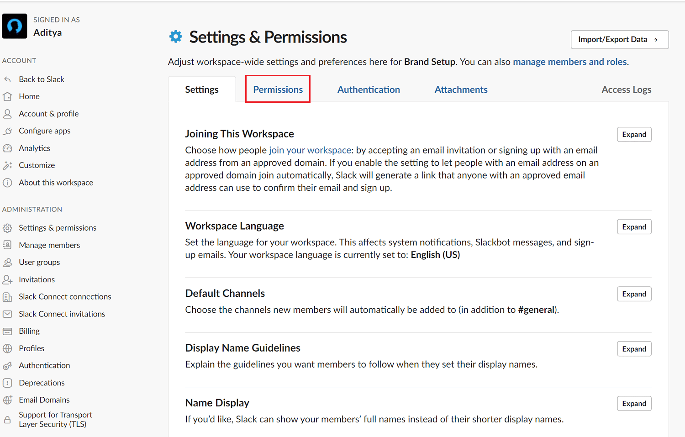Click the Aditya workspace avatar icon
The height and width of the screenshot is (437, 685).
(x=15, y=26)
